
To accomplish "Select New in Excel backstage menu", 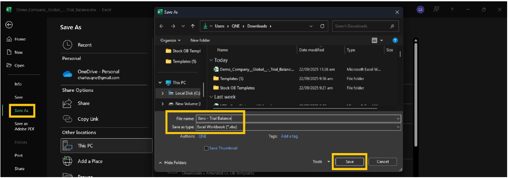I will [14, 52].
